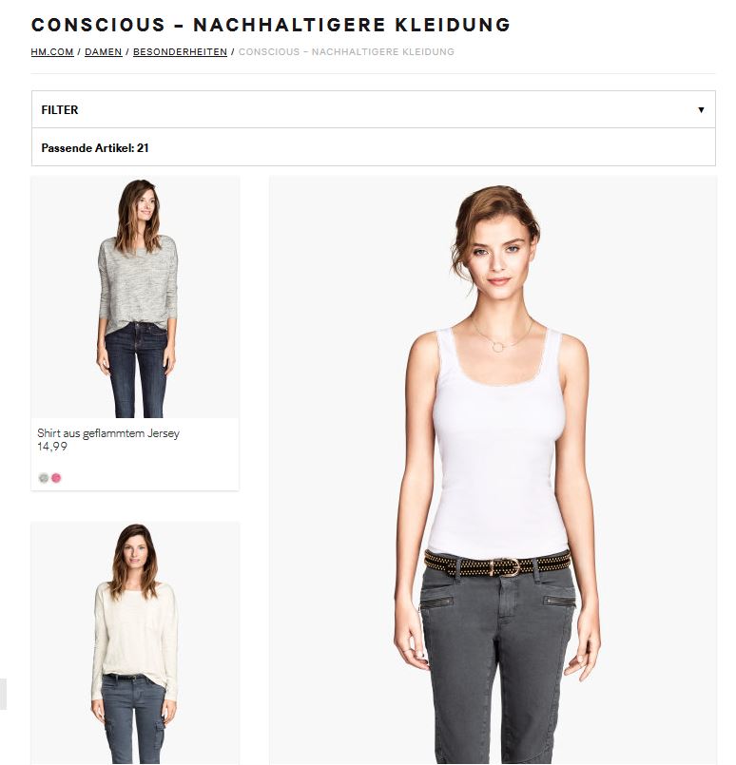Go to the HM.COM breadcrumb link
This screenshot has height=765, width=736.
[52, 51]
